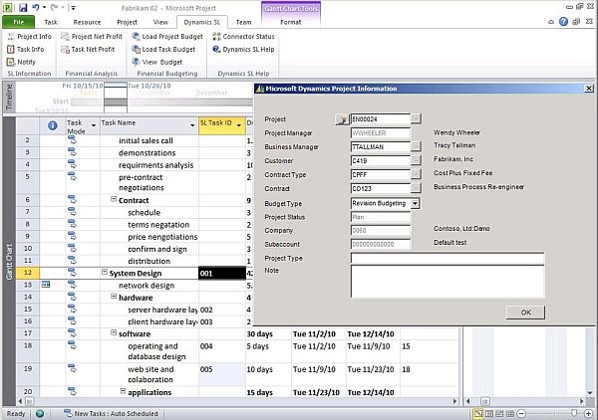Open the File tab

coord(18,20)
